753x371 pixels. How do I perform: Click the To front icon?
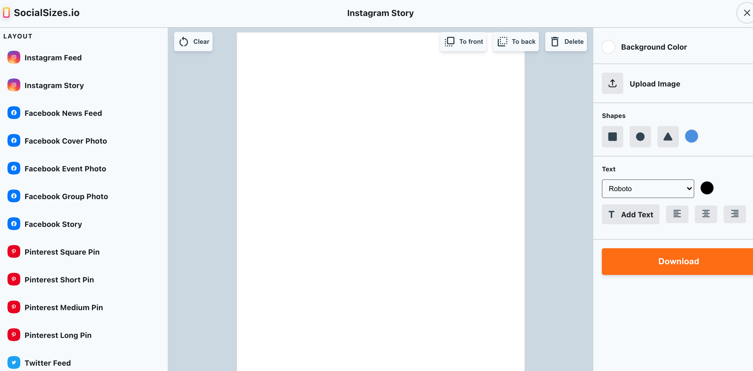click(449, 42)
